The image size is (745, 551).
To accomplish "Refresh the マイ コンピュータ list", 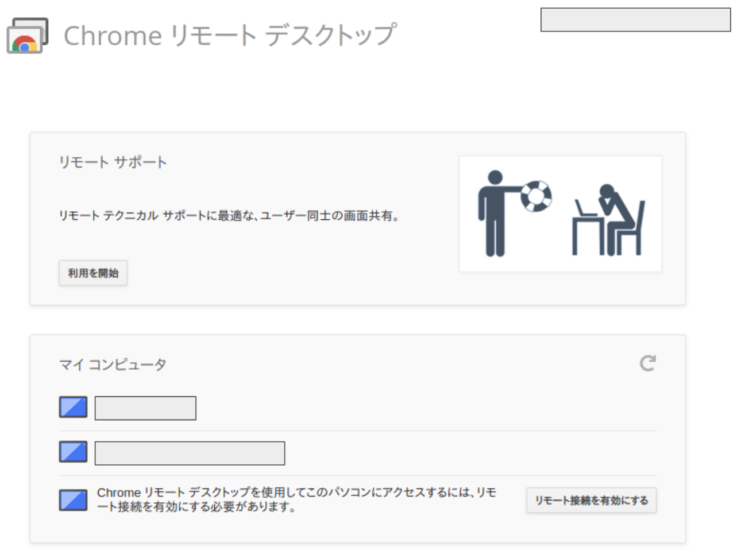I will pyautogui.click(x=648, y=363).
